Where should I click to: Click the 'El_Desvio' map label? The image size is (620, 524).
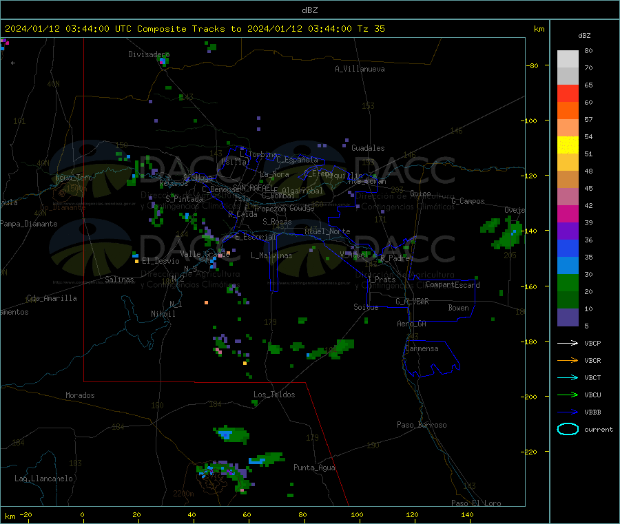pos(161,261)
